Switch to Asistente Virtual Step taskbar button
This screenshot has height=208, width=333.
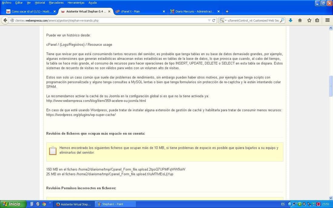(74, 204)
